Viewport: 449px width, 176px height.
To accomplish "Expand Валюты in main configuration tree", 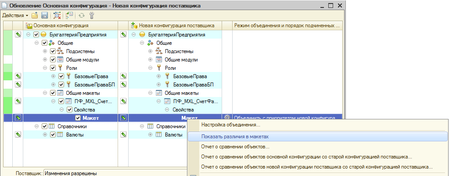I will click(45, 134).
